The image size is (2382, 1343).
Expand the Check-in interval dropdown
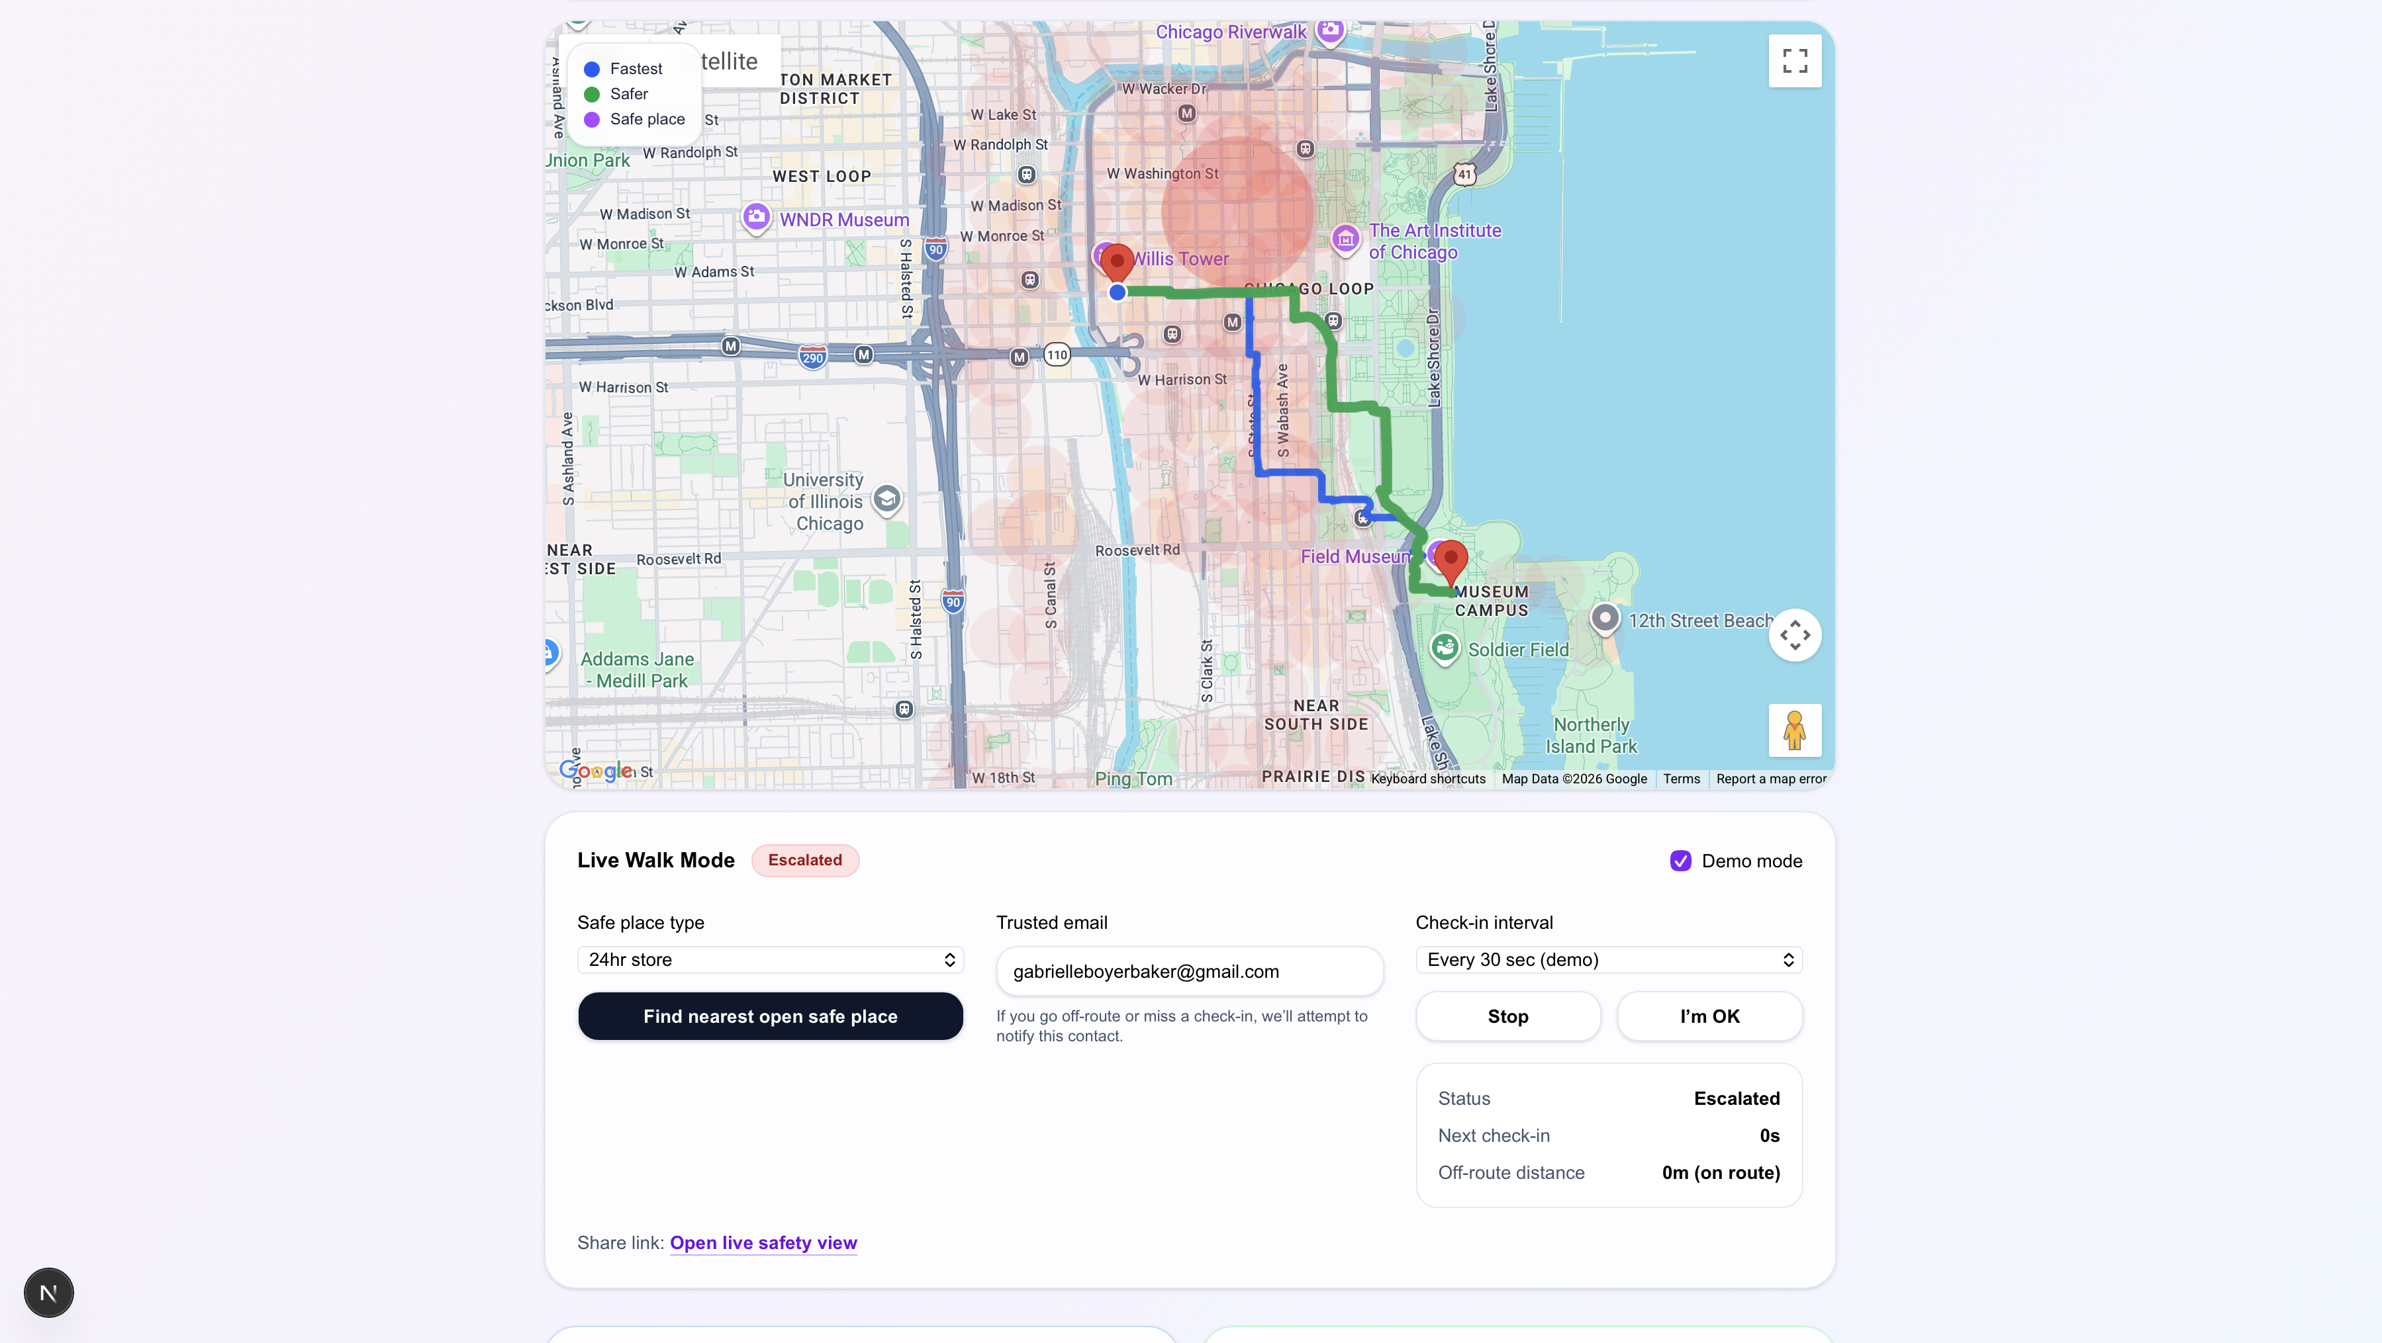click(1608, 959)
